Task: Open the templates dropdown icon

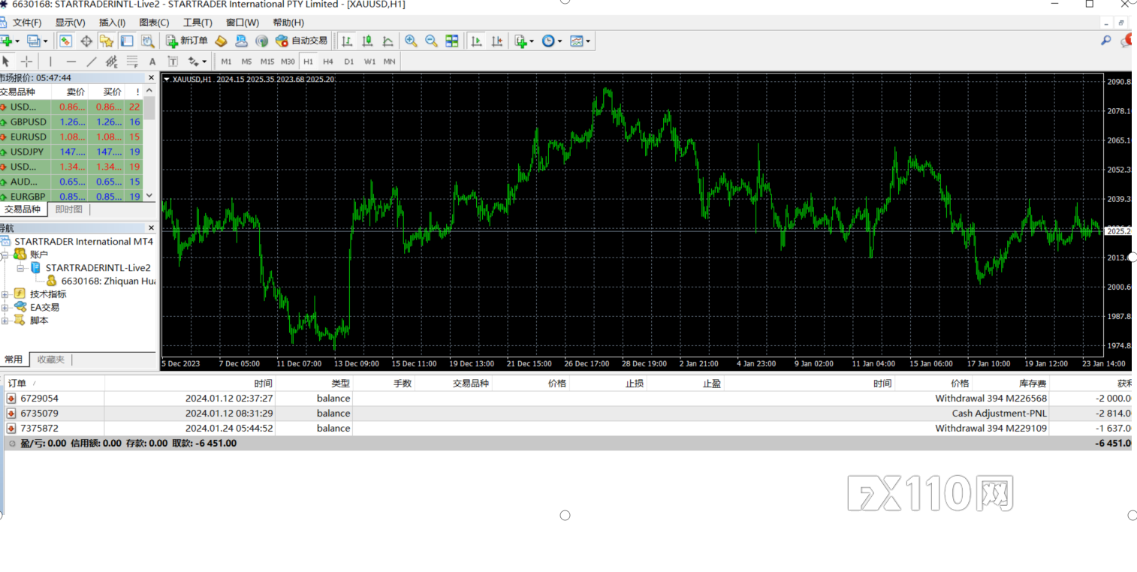Action: coord(580,41)
